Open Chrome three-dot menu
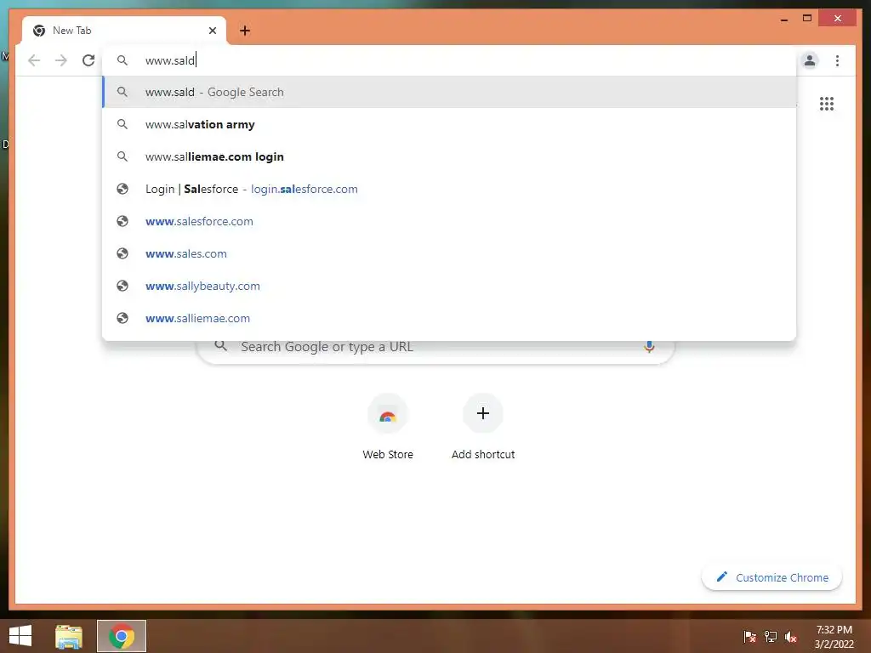Screen dimensions: 871x653 point(837,60)
